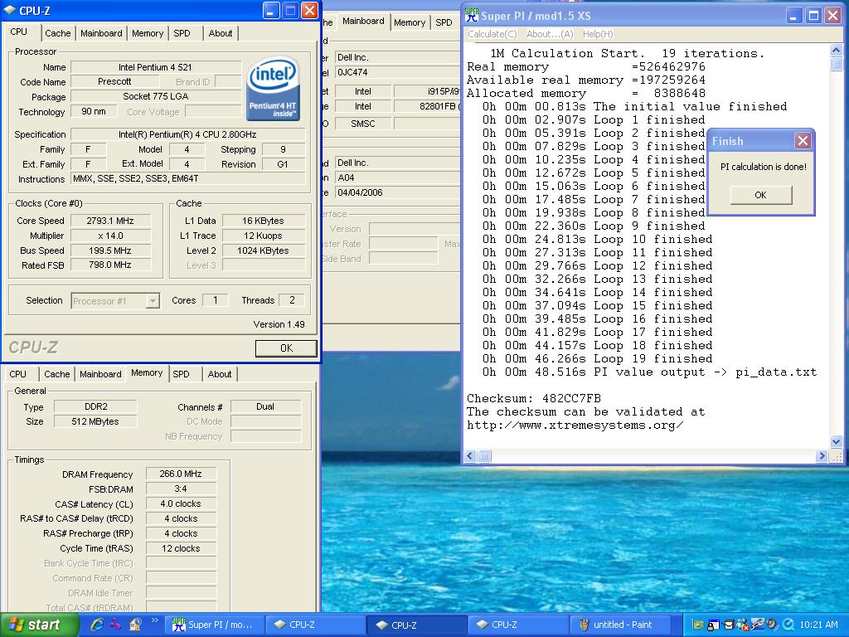Click the mainboard model field '0JC474'
The height and width of the screenshot is (637, 849).
(x=397, y=72)
